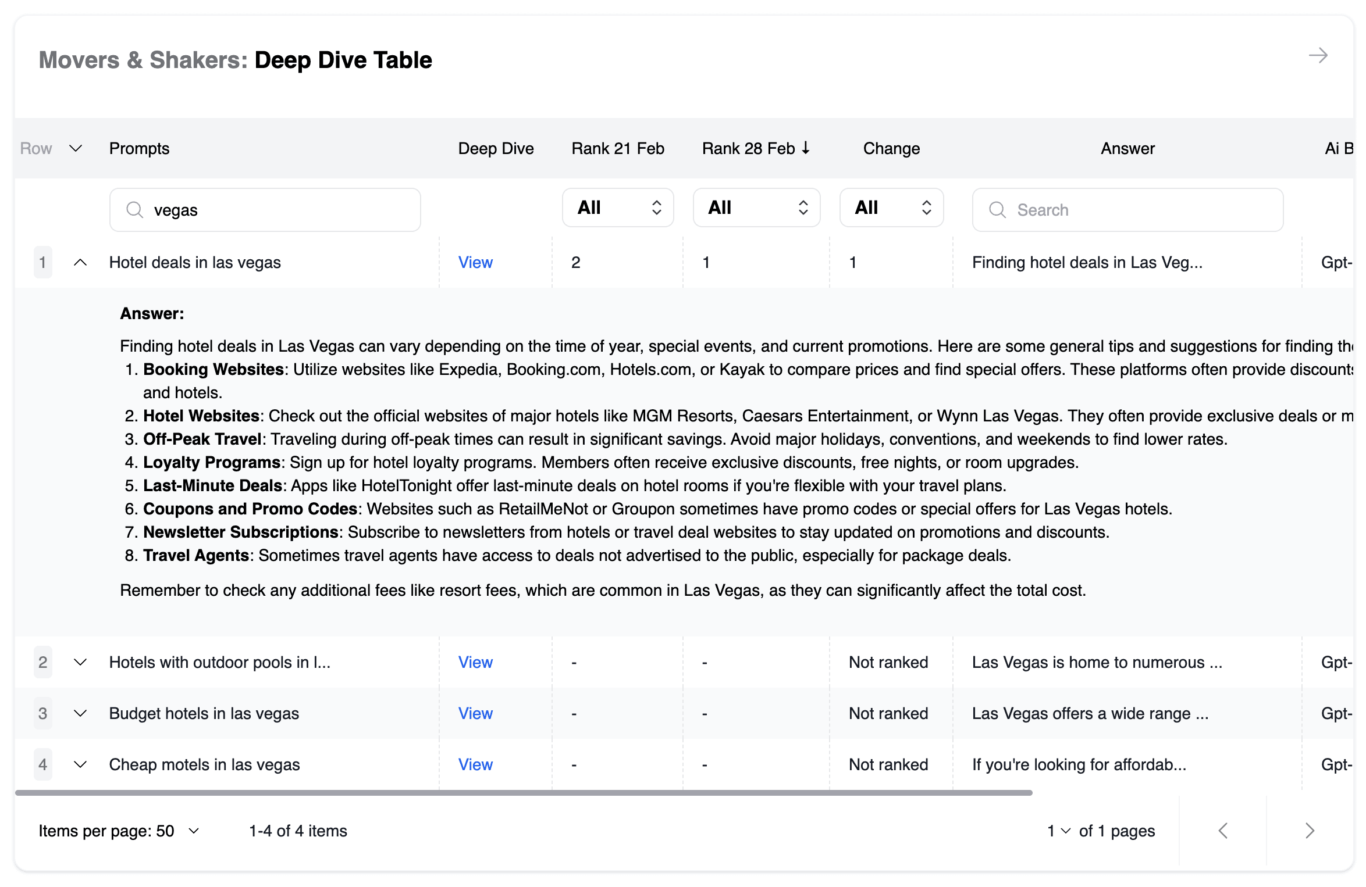1366x887 pixels.
Task: Go to the previous page arrow
Action: click(1223, 831)
